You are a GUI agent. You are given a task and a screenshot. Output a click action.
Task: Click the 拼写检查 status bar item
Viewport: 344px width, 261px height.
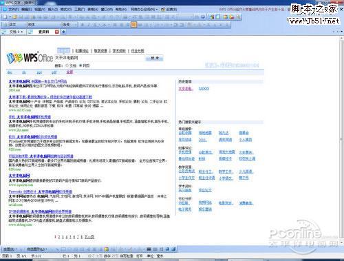(127, 255)
